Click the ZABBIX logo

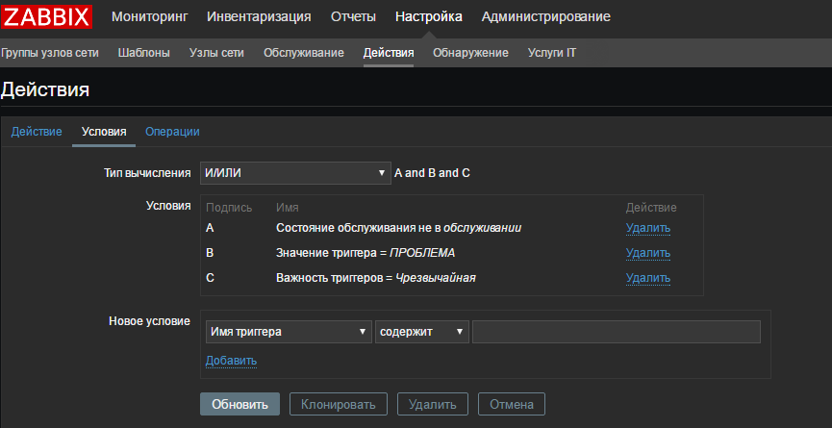click(47, 16)
